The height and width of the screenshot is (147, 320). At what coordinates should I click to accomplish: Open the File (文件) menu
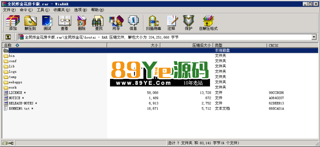point(9,10)
